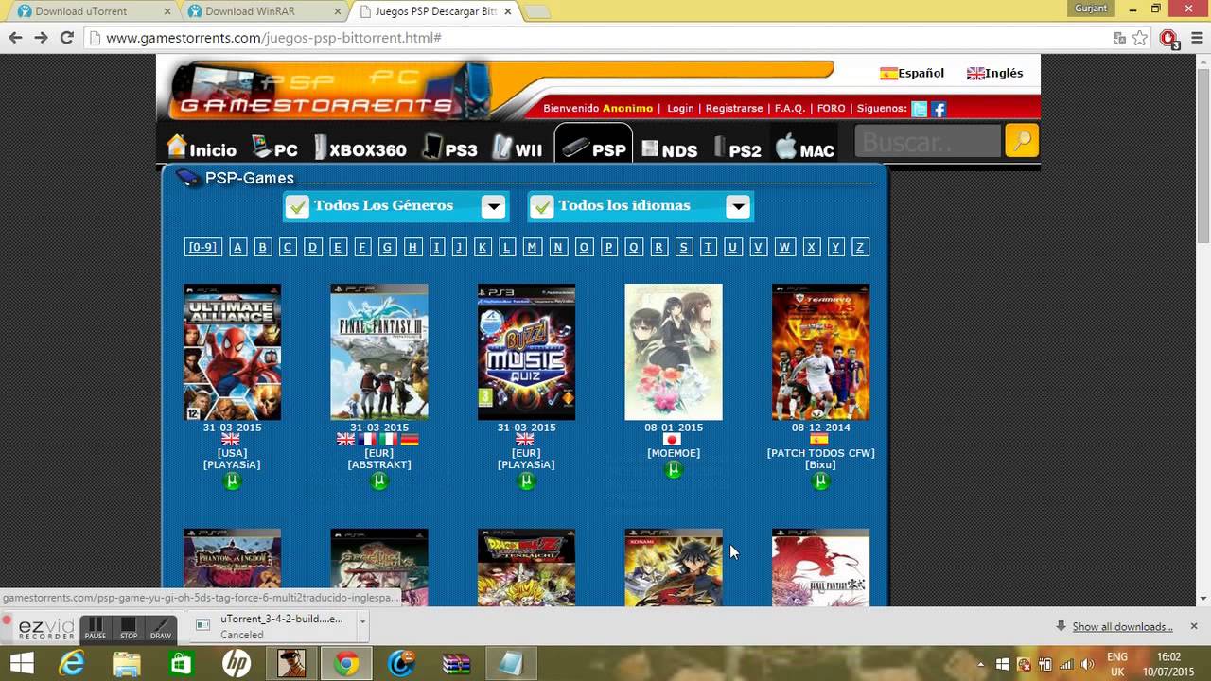Download torrent icon under MOEMOE game
1211x681 pixels.
coord(674,470)
